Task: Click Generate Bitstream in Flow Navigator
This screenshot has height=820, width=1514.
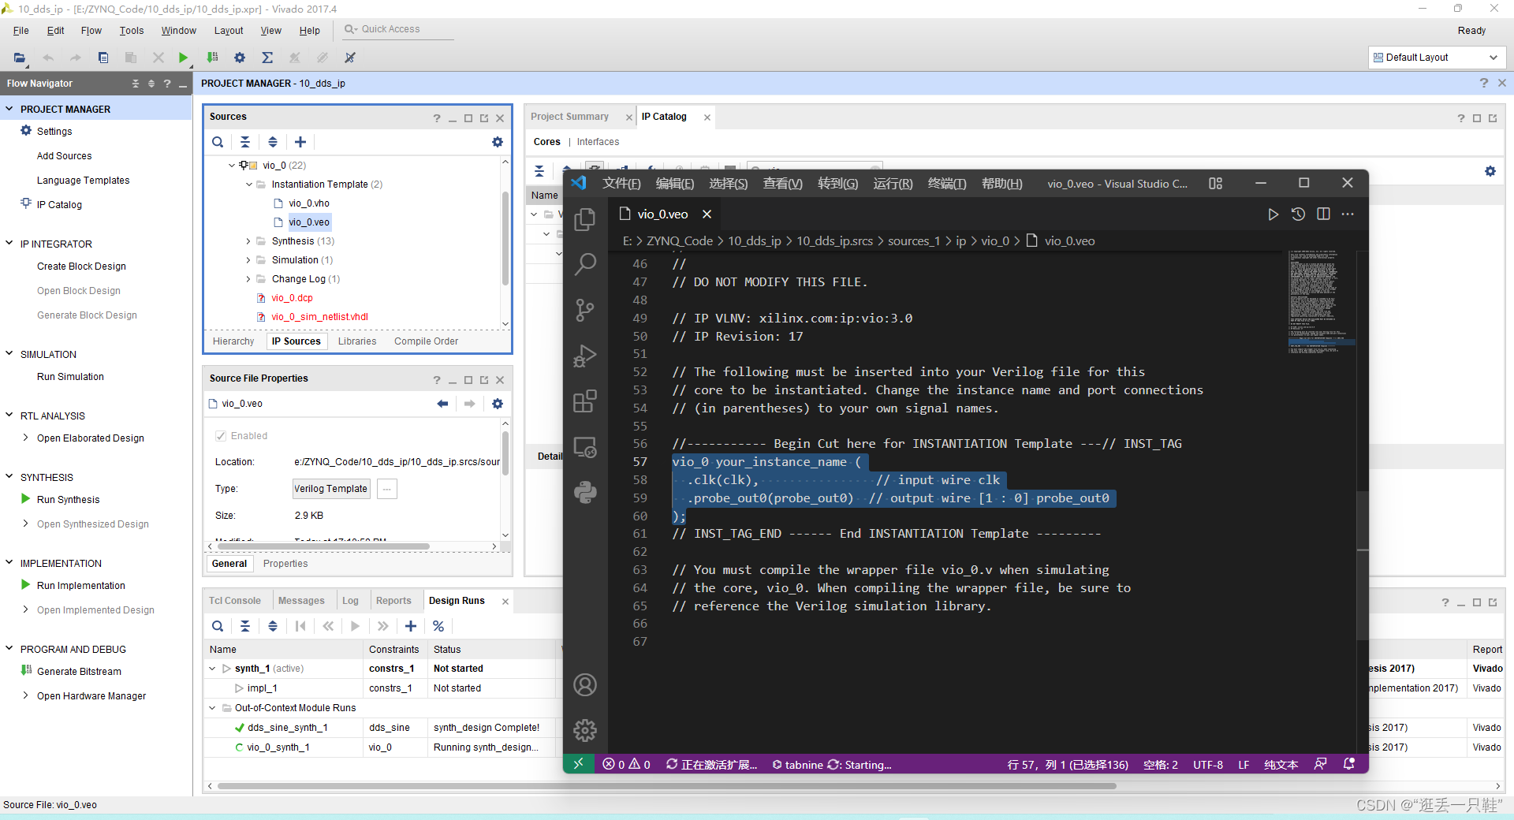Action: point(79,672)
